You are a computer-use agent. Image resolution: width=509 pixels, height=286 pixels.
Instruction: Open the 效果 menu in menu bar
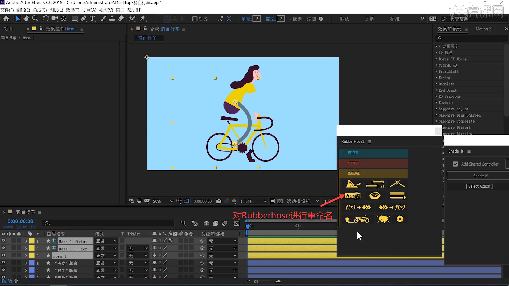(72, 10)
